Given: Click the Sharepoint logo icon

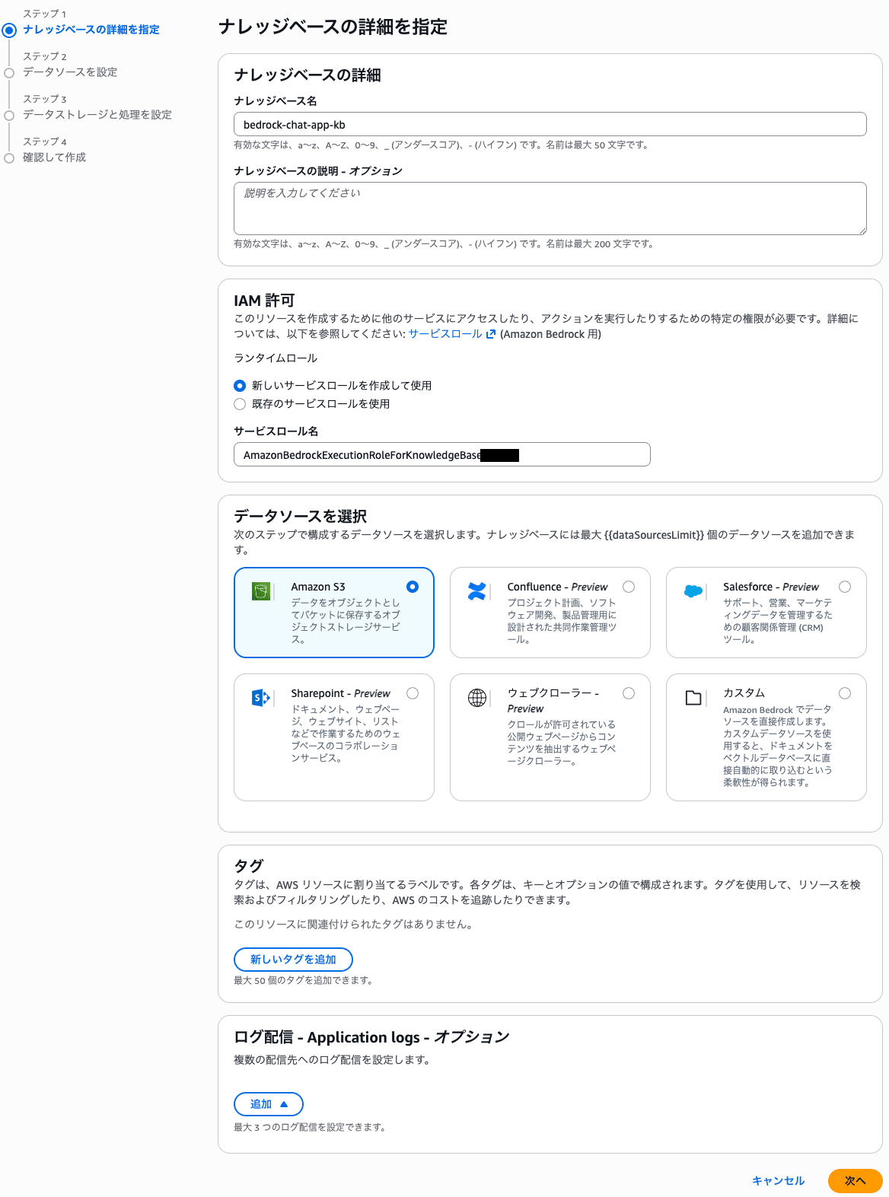Looking at the screenshot, I should coord(261,697).
